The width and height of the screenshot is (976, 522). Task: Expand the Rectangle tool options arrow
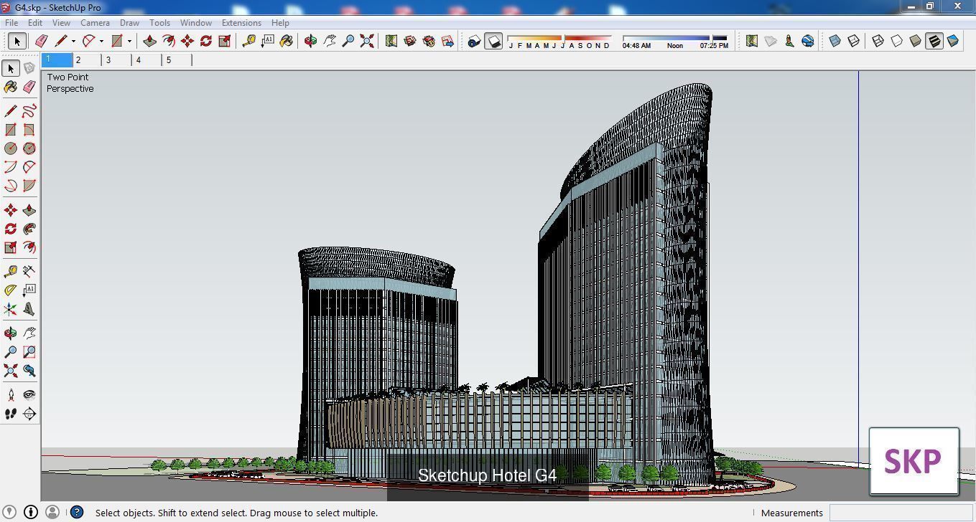(x=128, y=41)
